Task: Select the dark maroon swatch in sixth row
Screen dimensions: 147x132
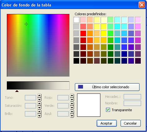Action: pyautogui.click(x=83, y=54)
